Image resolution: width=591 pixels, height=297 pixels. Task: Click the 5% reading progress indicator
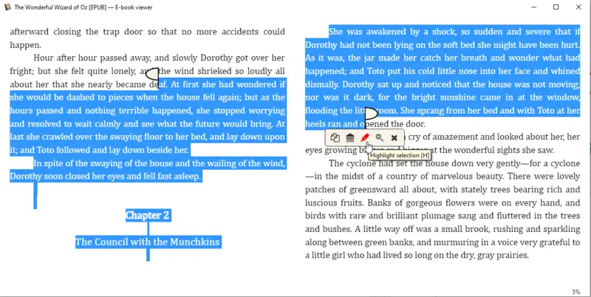tap(576, 292)
